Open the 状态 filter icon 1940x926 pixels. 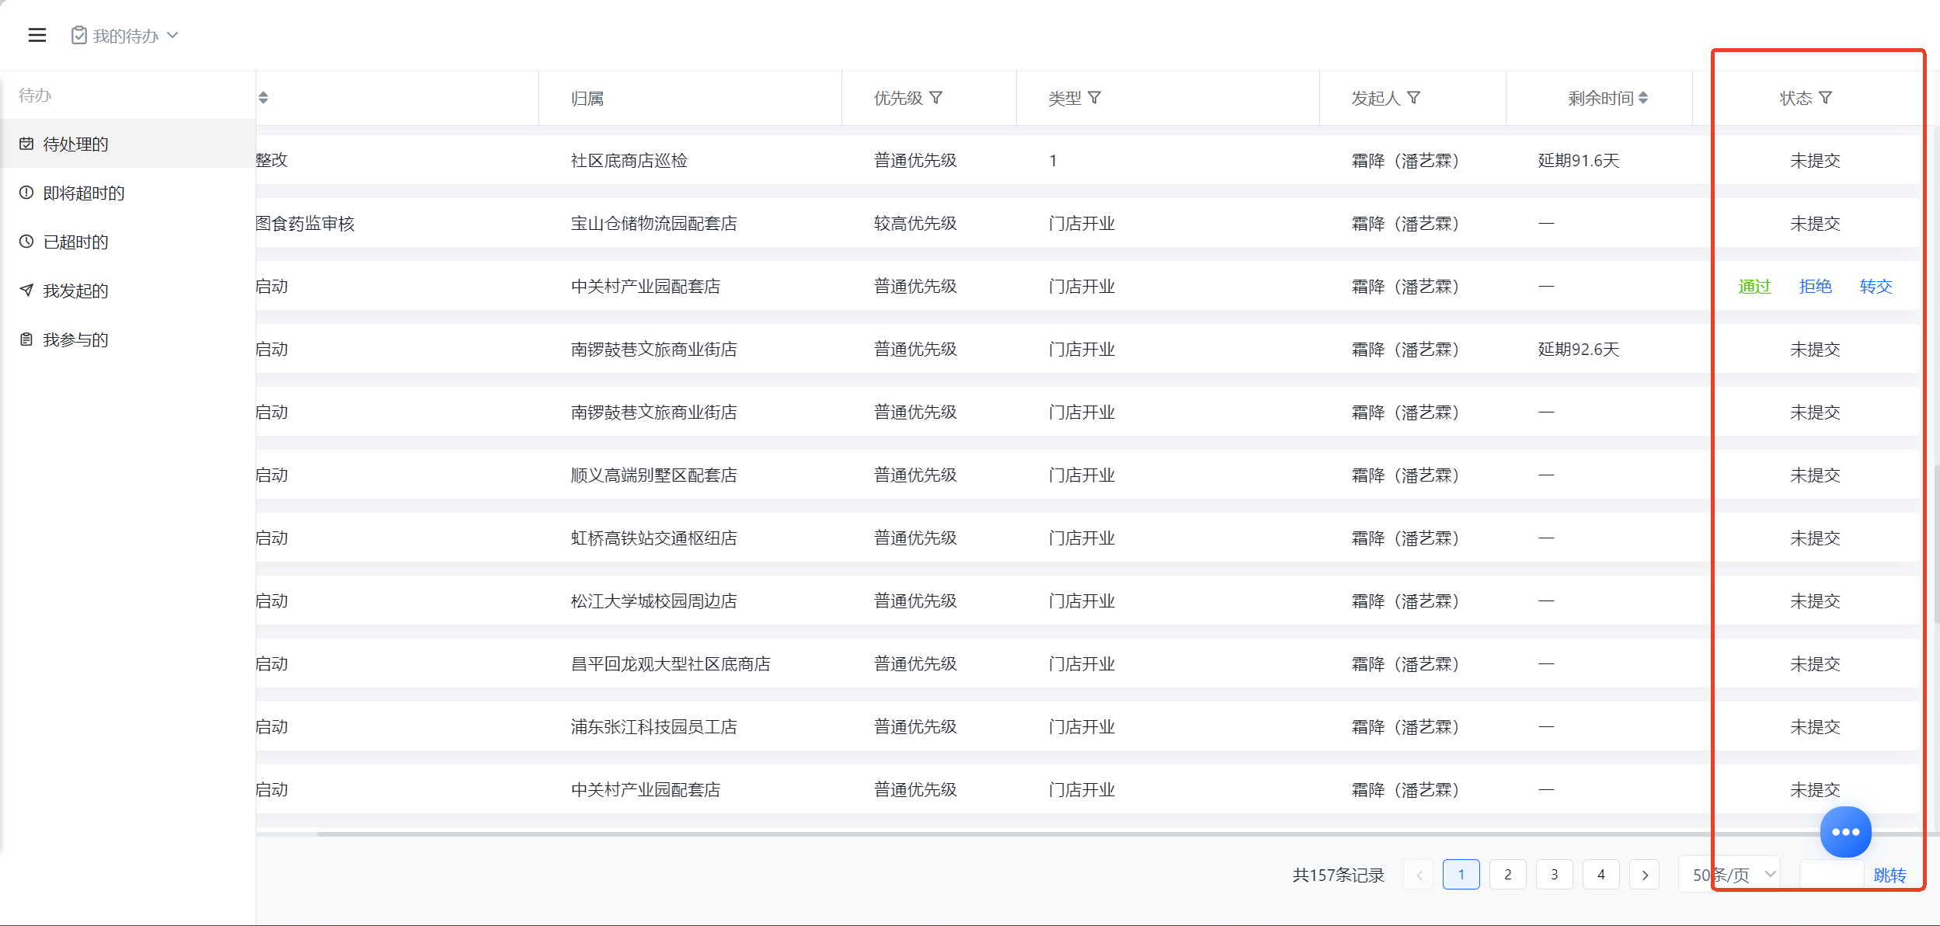click(x=1826, y=98)
